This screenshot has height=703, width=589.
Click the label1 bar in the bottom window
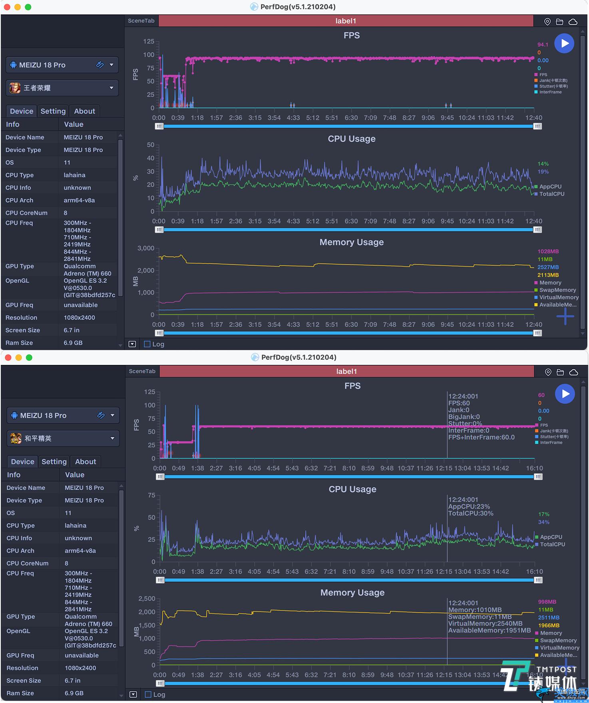click(346, 371)
